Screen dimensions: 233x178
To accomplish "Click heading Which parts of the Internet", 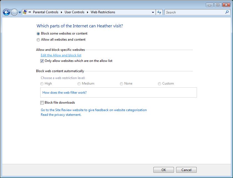I will [x=80, y=26].
